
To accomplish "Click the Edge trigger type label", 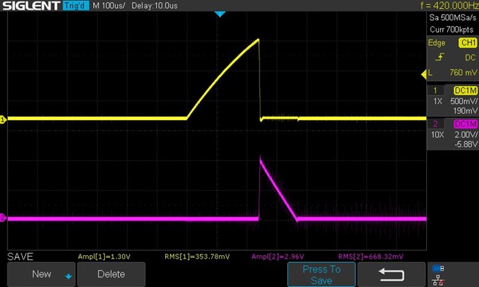I will pyautogui.click(x=437, y=43).
